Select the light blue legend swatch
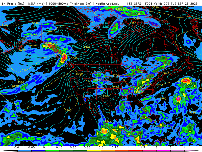The width and height of the screenshot is (202, 152). click(x=24, y=151)
